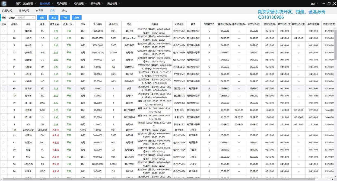The image size is (337, 181).
Task: Click the 合约乘数 column header
Action: [x=98, y=24]
